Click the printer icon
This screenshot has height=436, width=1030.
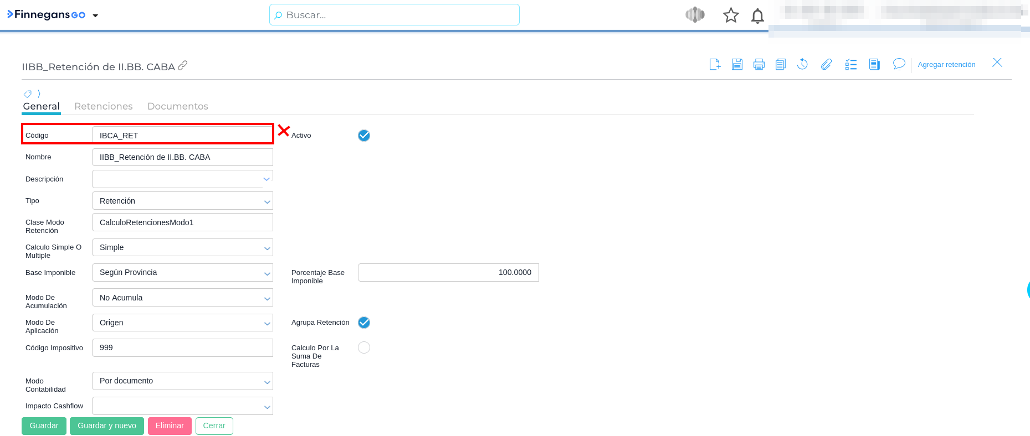[759, 65]
